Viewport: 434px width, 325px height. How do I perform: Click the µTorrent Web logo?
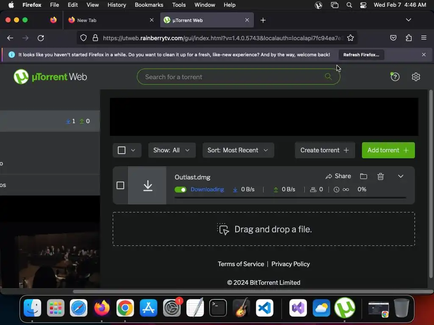click(x=50, y=77)
